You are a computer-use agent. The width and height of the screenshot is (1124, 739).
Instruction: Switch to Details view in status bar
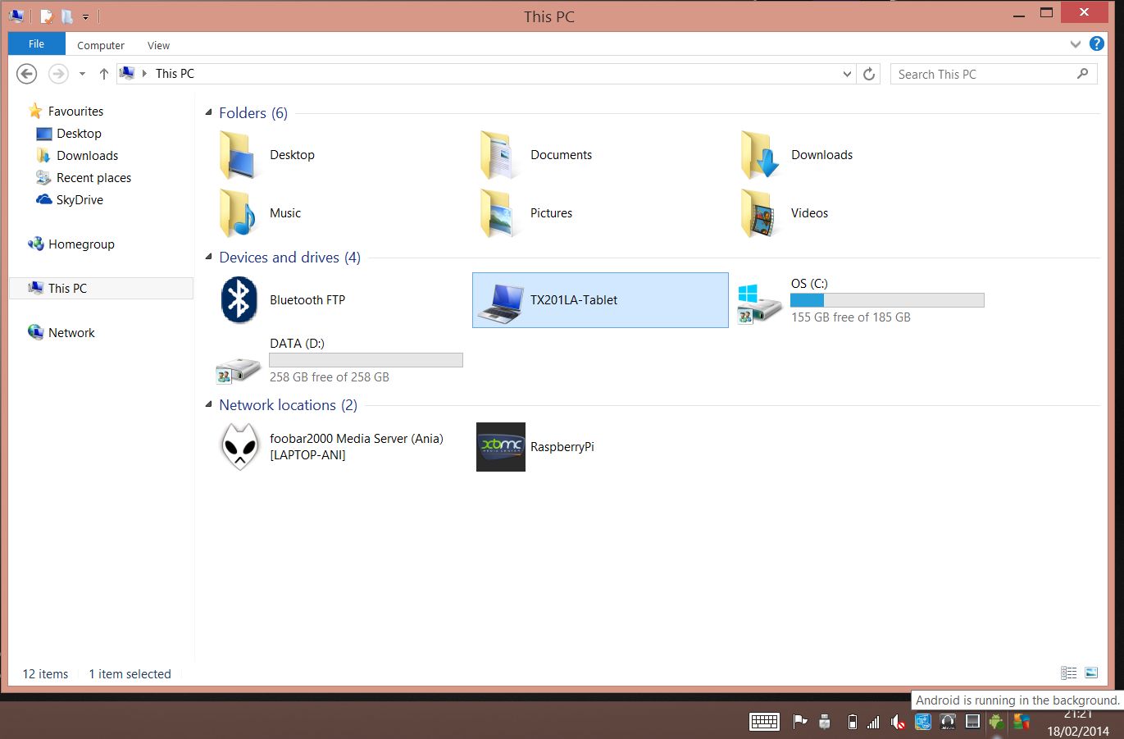pyautogui.click(x=1068, y=673)
